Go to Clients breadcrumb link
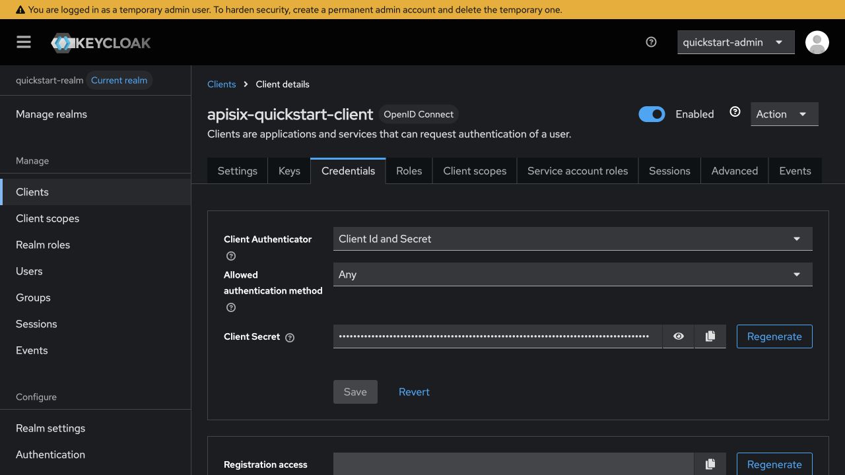This screenshot has height=475, width=845. 221,84
